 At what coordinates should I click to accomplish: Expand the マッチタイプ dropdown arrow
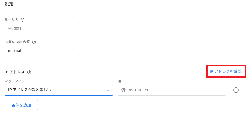(108, 90)
